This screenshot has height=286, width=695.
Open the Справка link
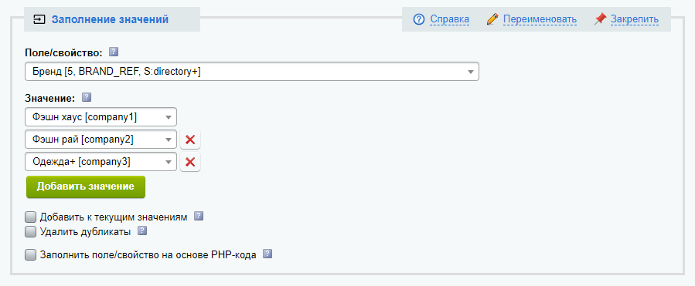[x=450, y=19]
